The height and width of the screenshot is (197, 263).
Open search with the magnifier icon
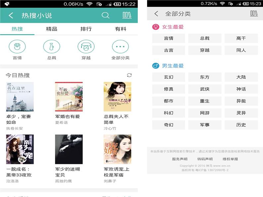click(x=105, y=16)
